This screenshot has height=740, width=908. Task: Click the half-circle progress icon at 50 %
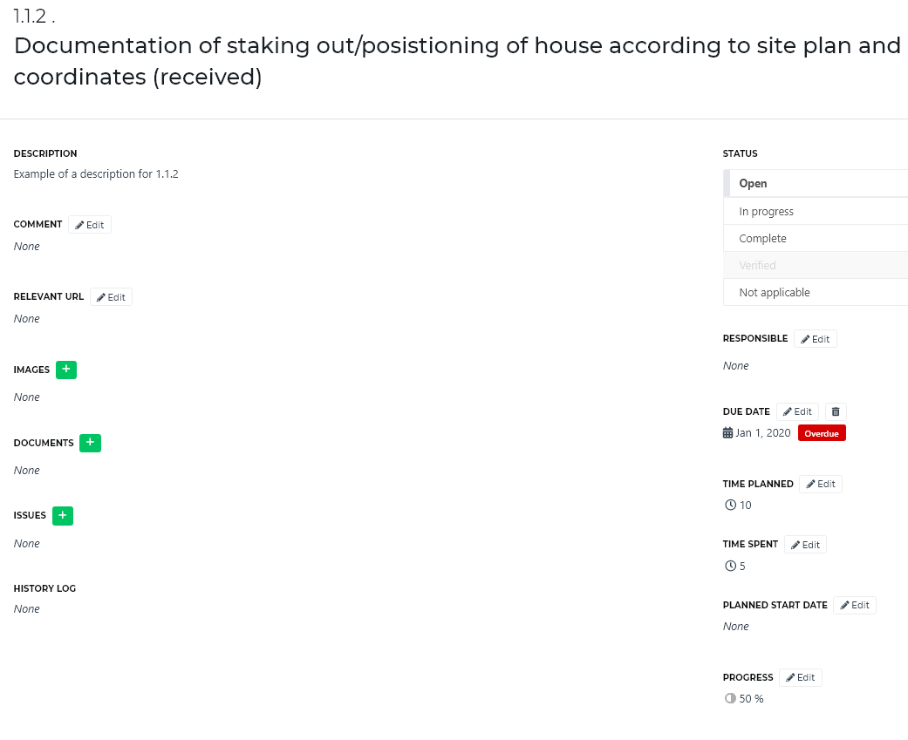tap(730, 698)
